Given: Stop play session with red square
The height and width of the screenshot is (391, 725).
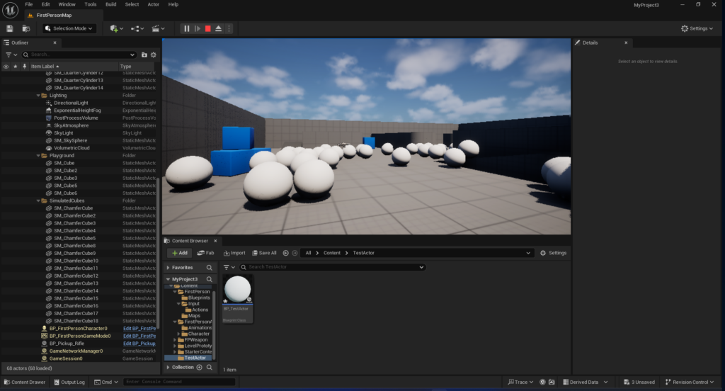Looking at the screenshot, I should (x=208, y=28).
